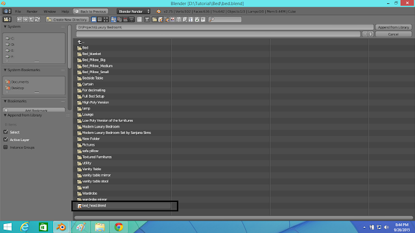
Task: Collapse the System Bookmarks panel
Action: (x=5, y=70)
